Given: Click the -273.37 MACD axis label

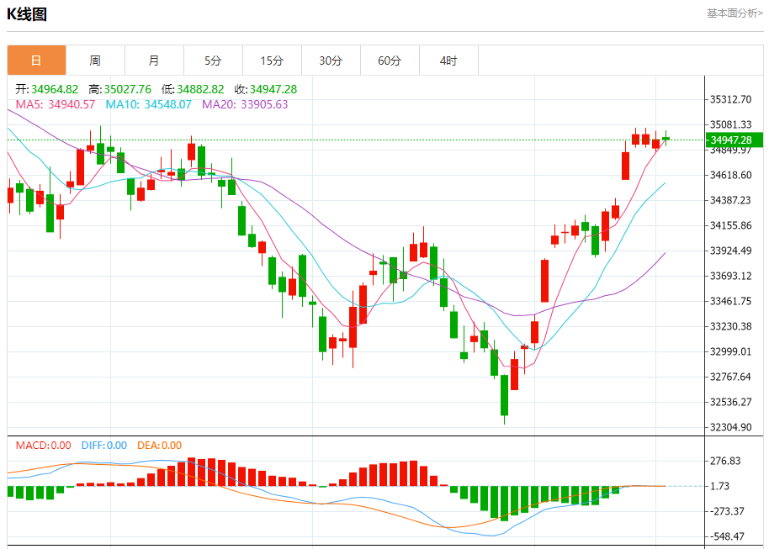Looking at the screenshot, I should 727,511.
